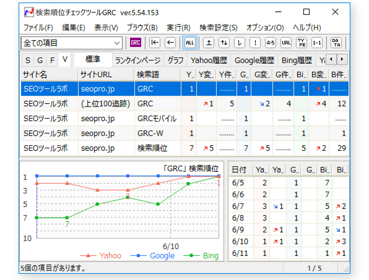This screenshot has width=369, height=280.
Task: Click the Google legend entry in graph
Action: (152, 255)
